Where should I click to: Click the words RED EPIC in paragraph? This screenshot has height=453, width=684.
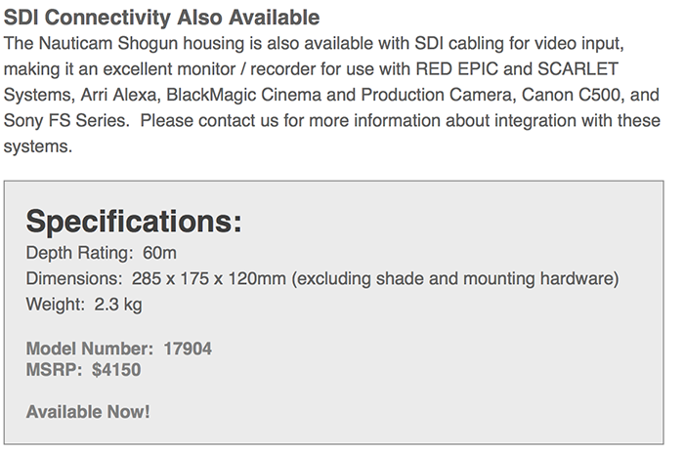(456, 69)
